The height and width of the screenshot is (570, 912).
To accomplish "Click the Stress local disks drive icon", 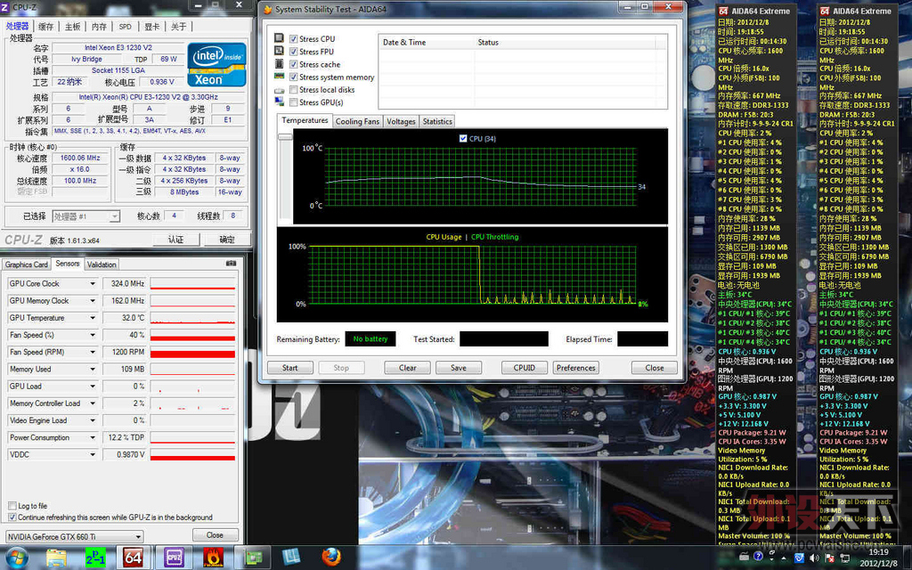I will (x=279, y=90).
